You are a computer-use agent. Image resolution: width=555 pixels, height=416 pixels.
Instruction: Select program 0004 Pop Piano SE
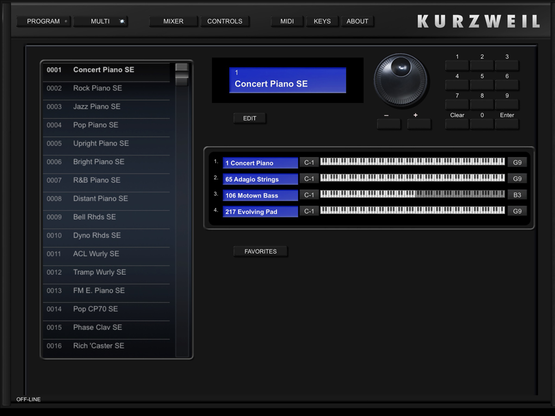coord(106,128)
